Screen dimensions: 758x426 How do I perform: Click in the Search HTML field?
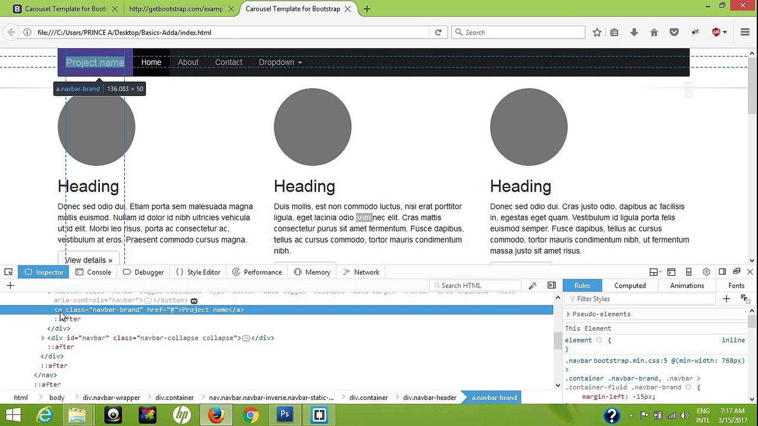pyautogui.click(x=477, y=286)
